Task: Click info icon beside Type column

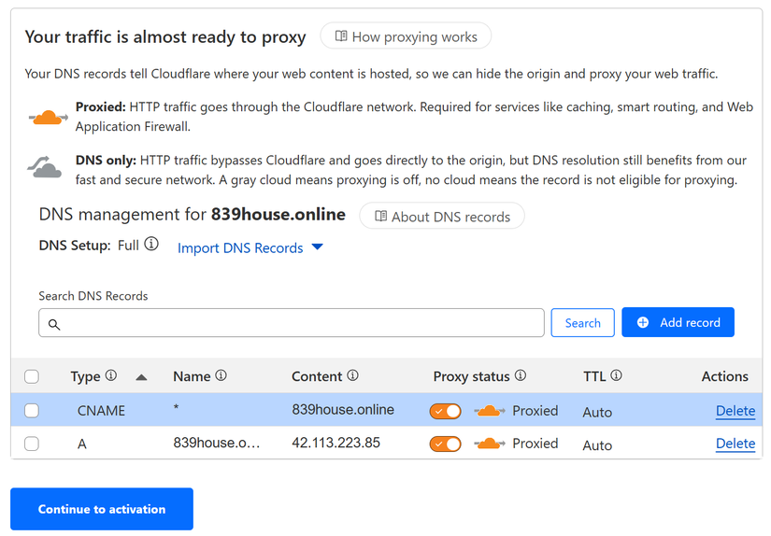Action: (x=111, y=375)
